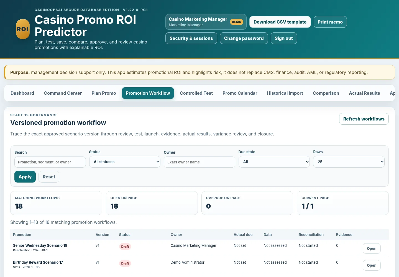This screenshot has height=277, width=399.
Task: Reset the workflow filters
Action: 49,177
